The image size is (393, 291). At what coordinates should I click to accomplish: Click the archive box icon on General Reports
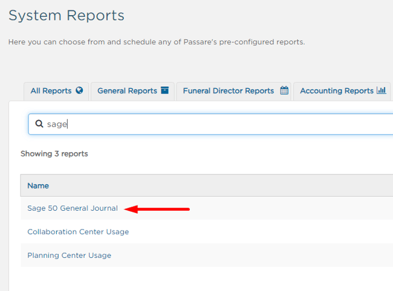click(x=164, y=90)
